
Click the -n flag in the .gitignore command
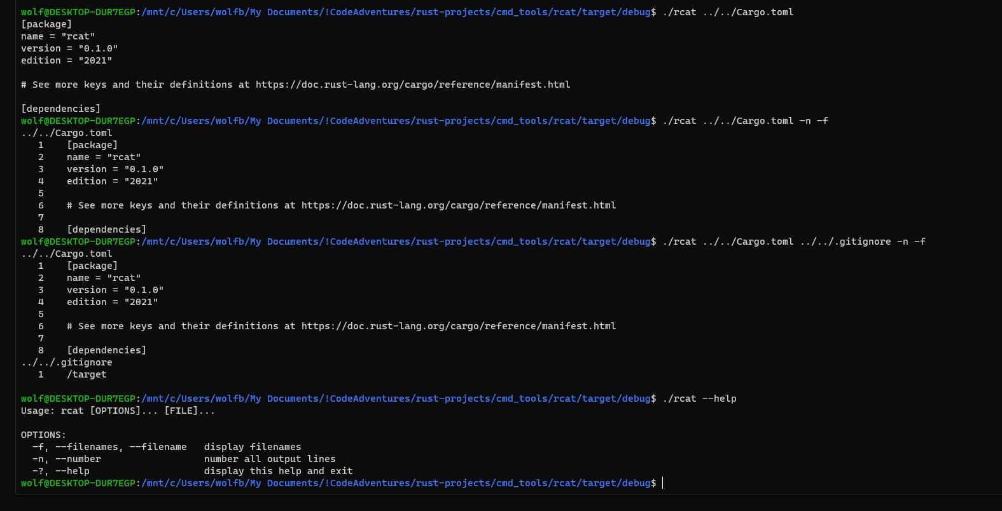pyautogui.click(x=902, y=242)
